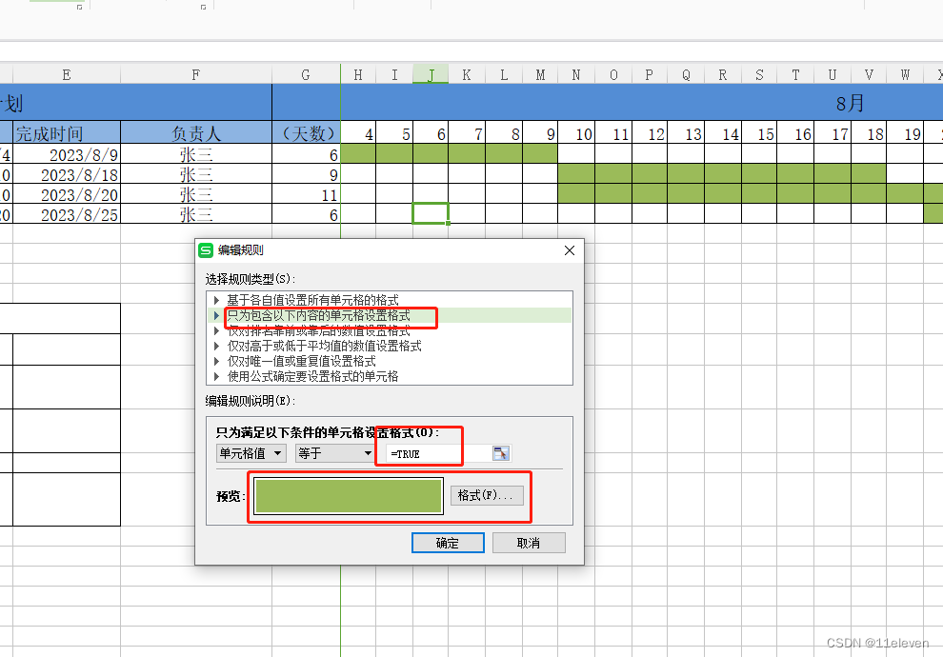
Task: Click the date cell 2023/8/20
Action: point(67,194)
